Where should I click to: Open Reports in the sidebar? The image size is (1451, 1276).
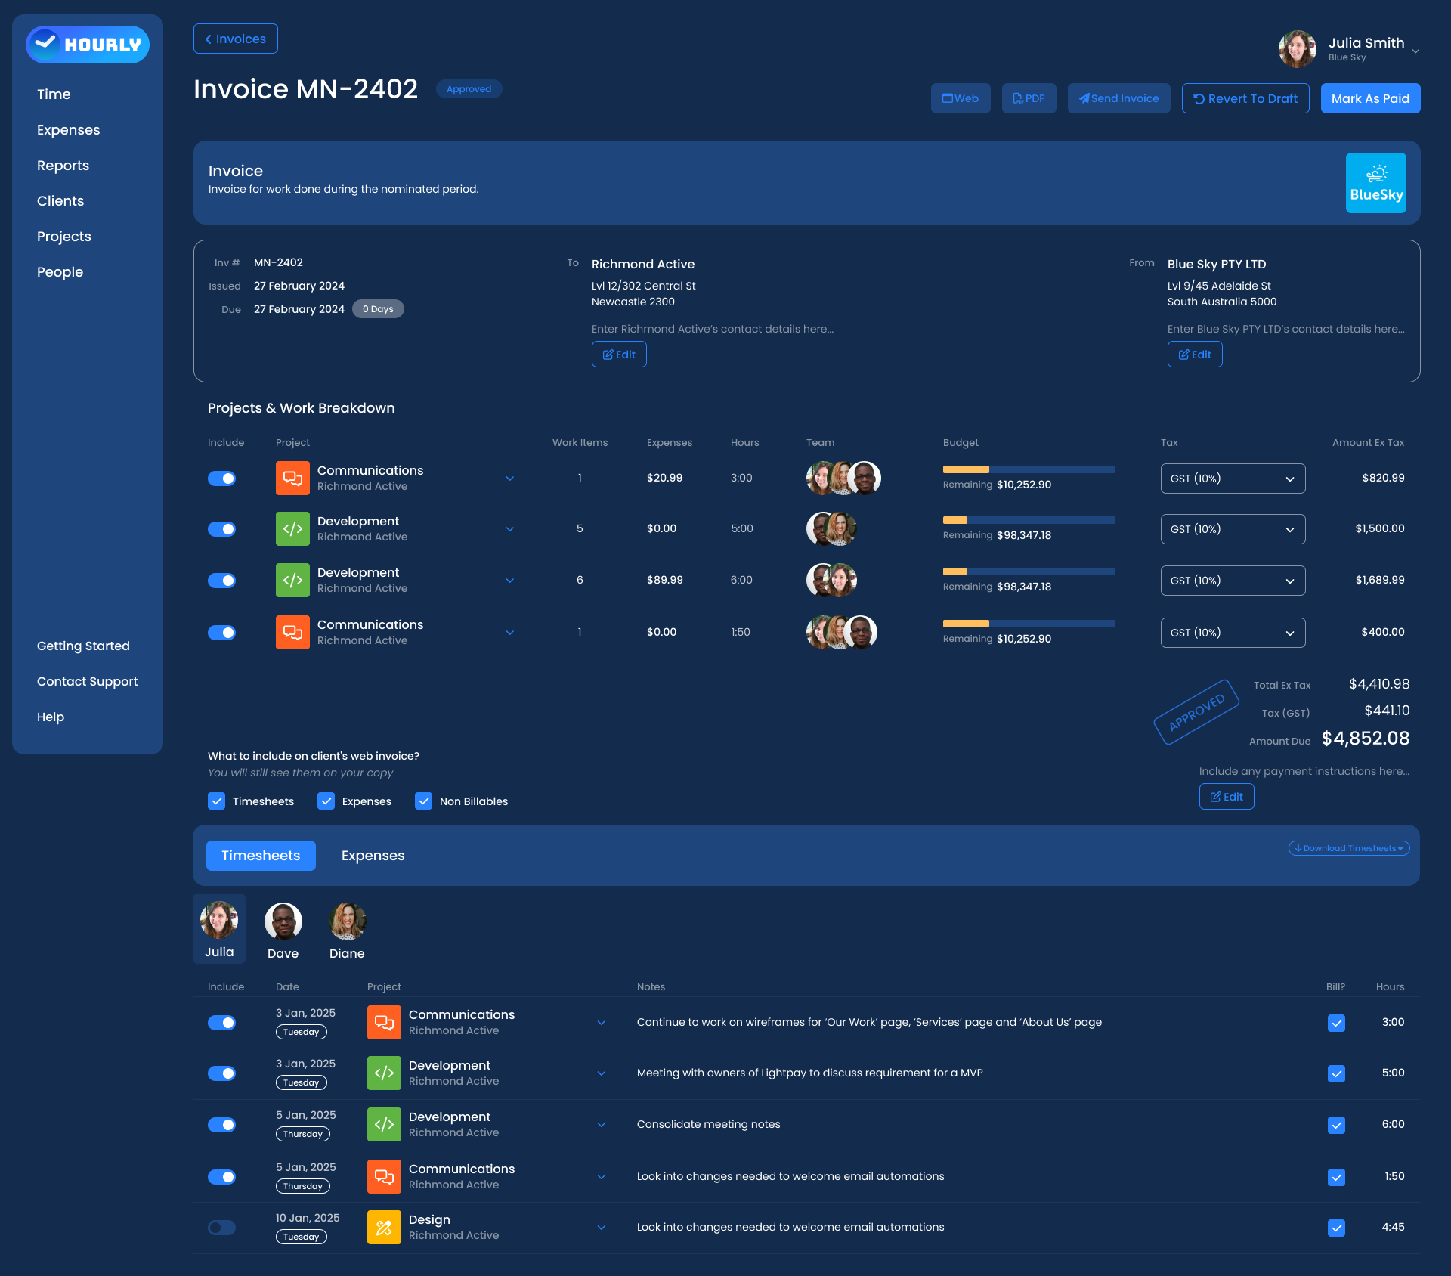pyautogui.click(x=63, y=166)
